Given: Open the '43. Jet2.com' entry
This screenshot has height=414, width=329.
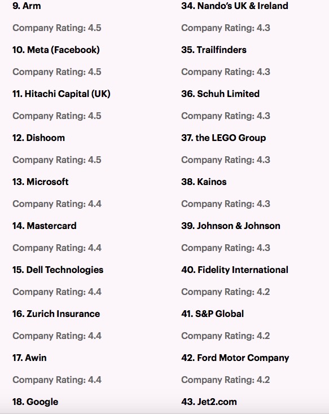Looking at the screenshot, I should pyautogui.click(x=209, y=402).
